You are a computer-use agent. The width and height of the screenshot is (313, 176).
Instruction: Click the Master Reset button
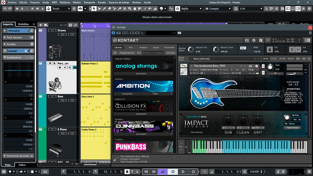click(292, 128)
